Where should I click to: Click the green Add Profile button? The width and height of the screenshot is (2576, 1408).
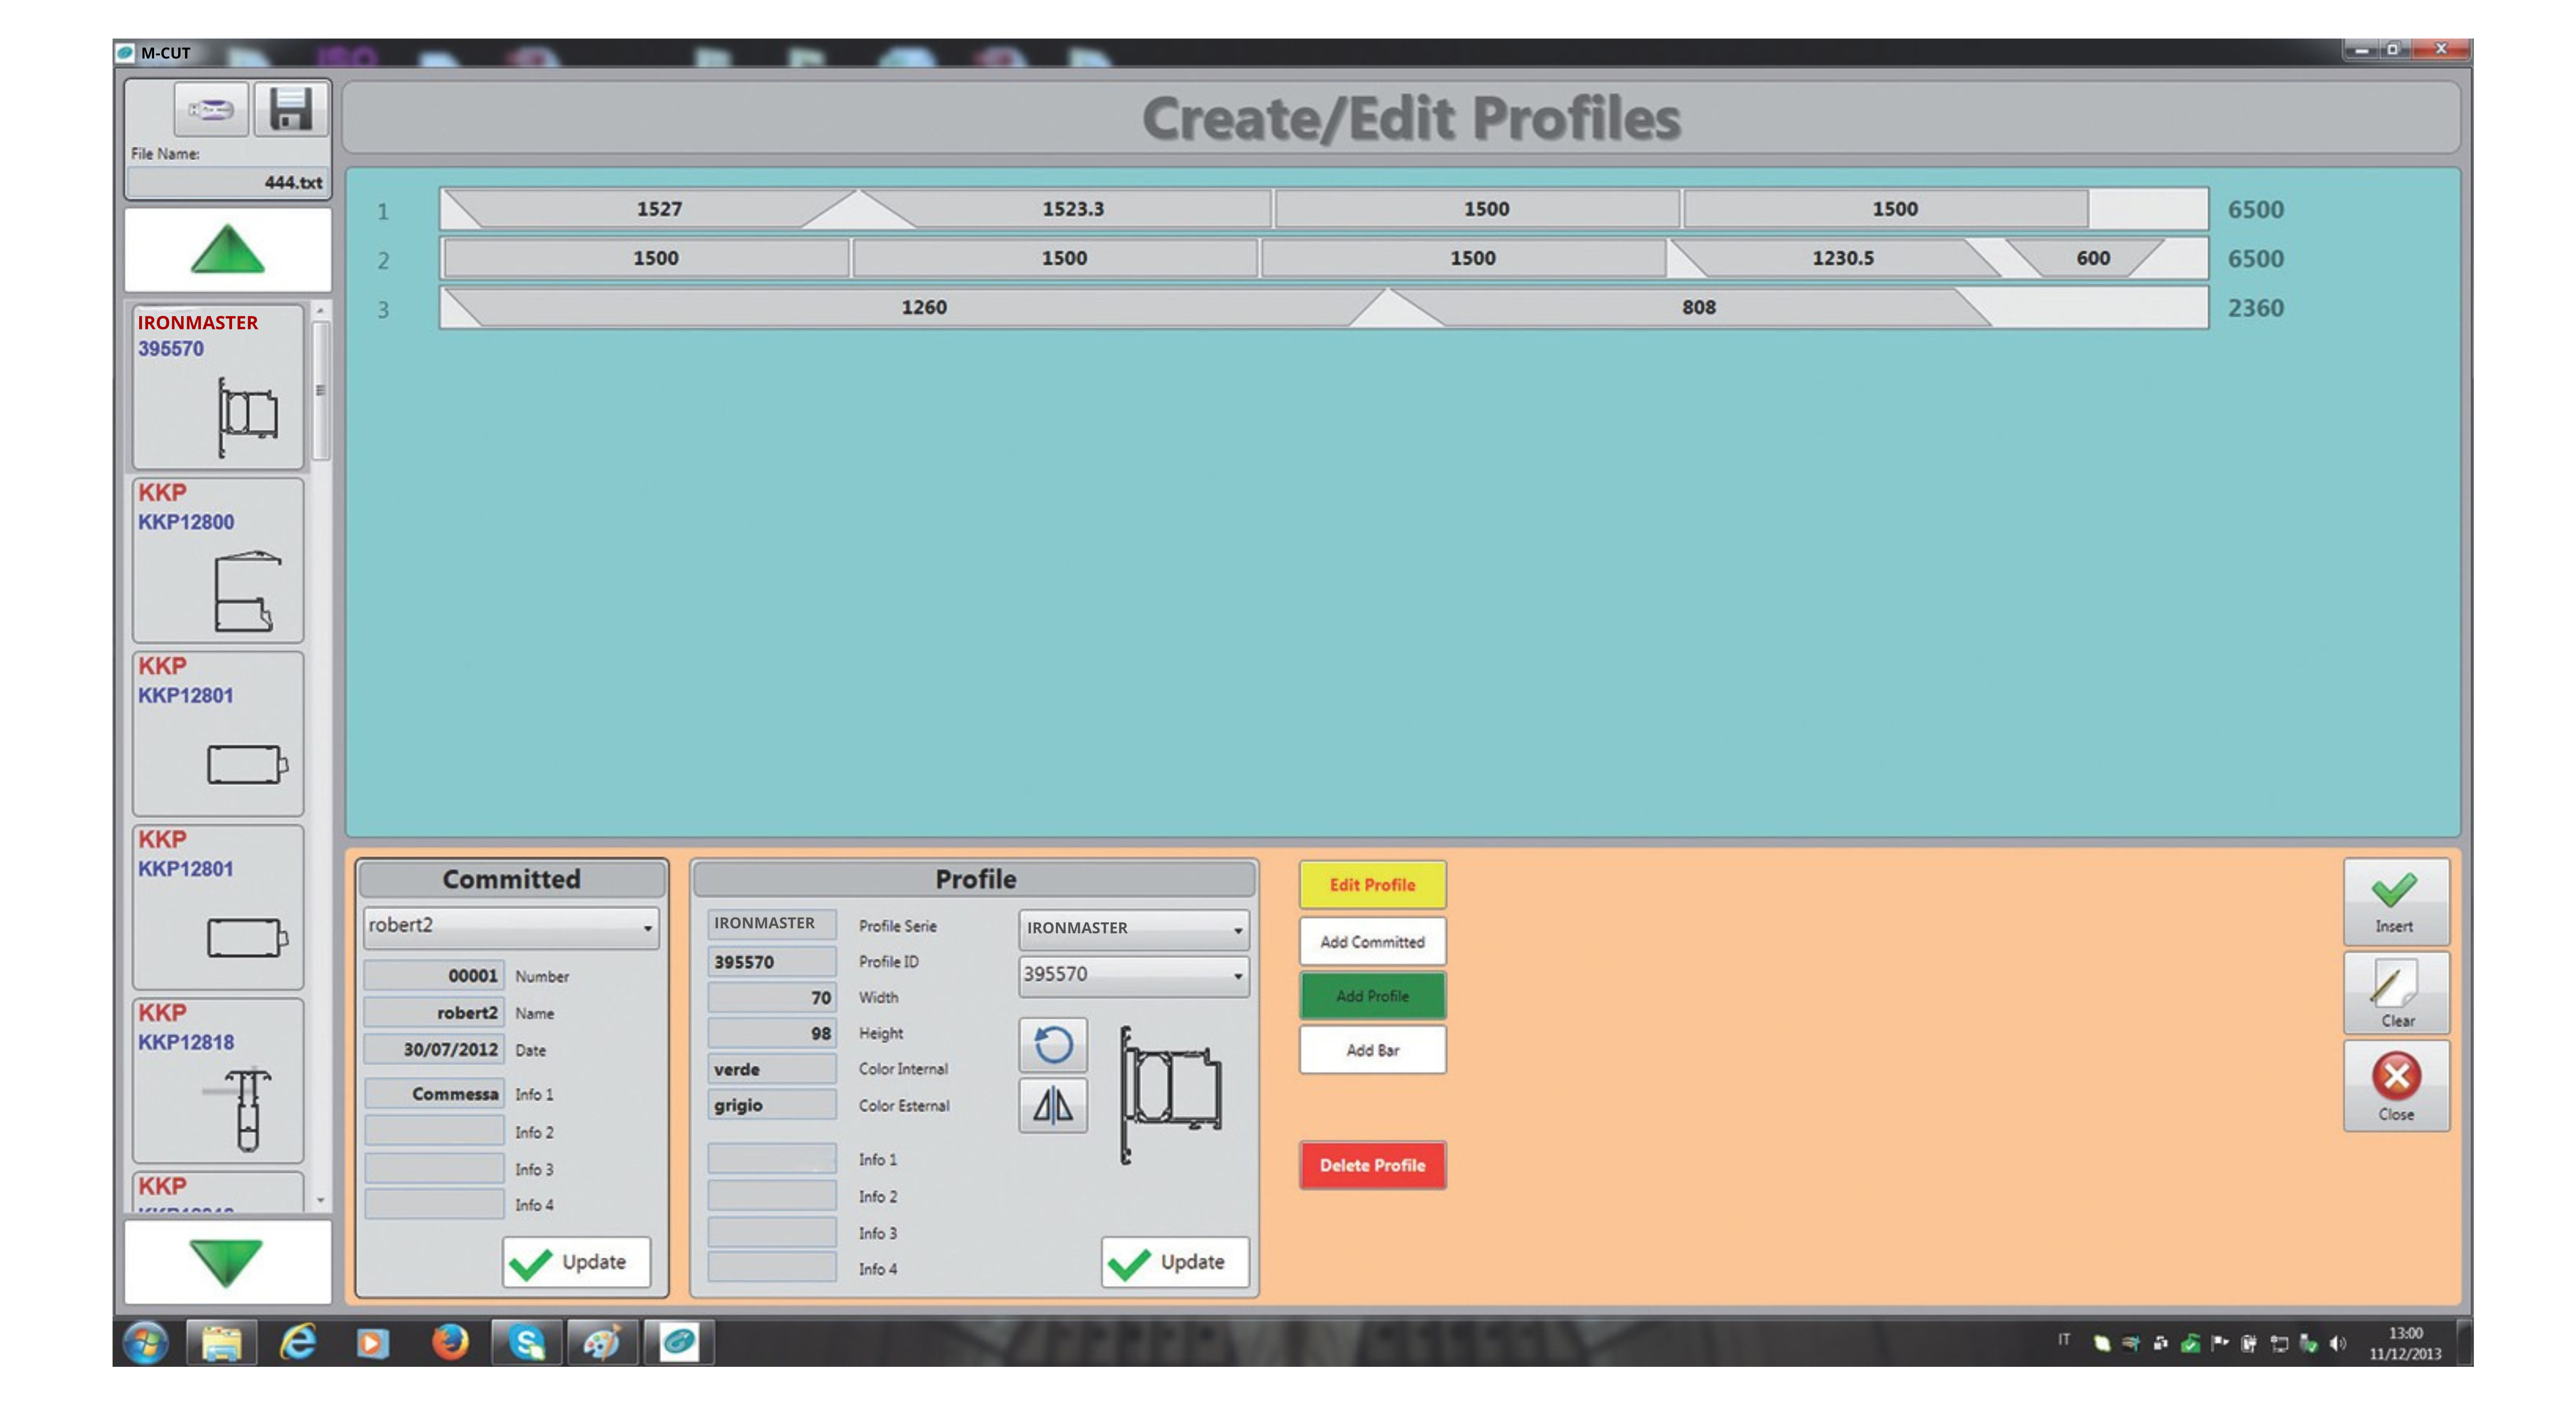[x=1372, y=996]
